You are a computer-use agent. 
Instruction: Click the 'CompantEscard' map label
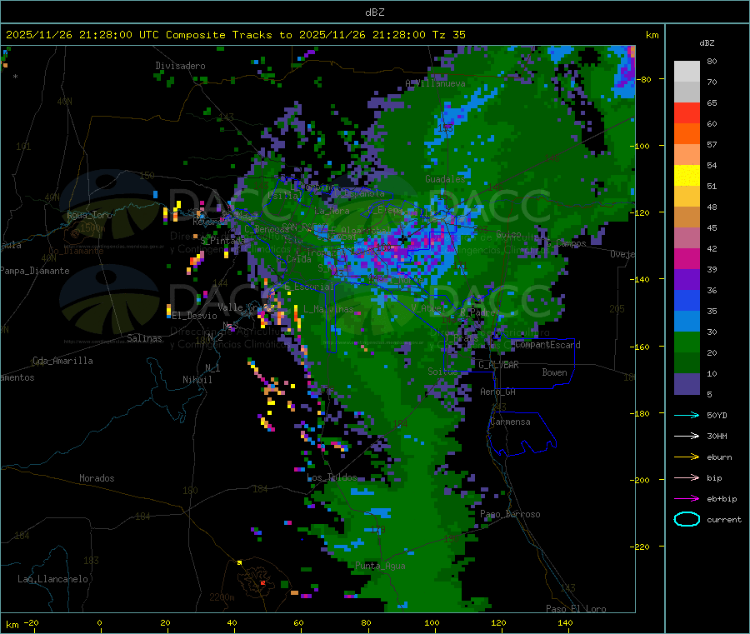547,345
